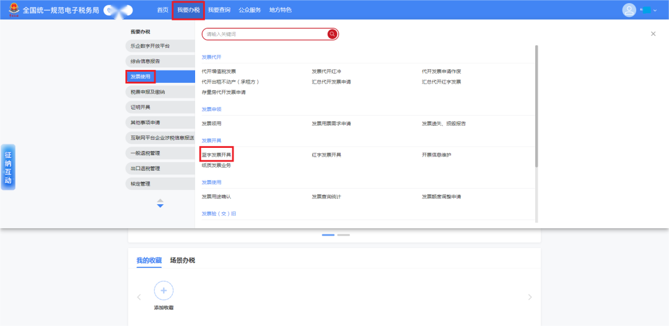Image resolution: width=669 pixels, height=326 pixels.
Task: Close the 我要办税 menu panel with X
Action: click(654, 33)
